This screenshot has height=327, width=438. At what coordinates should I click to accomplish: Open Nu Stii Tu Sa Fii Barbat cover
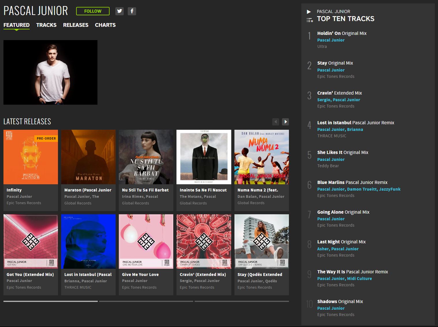146,157
